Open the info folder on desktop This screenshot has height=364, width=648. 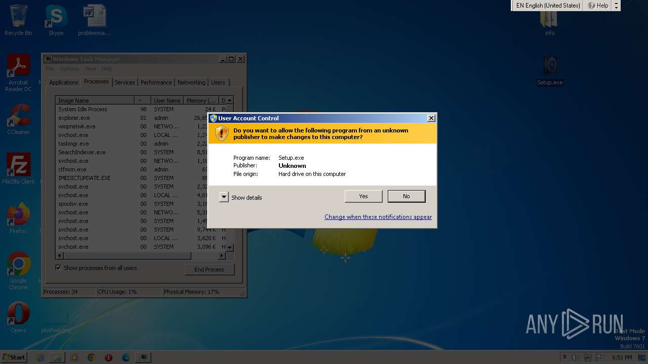point(550,23)
